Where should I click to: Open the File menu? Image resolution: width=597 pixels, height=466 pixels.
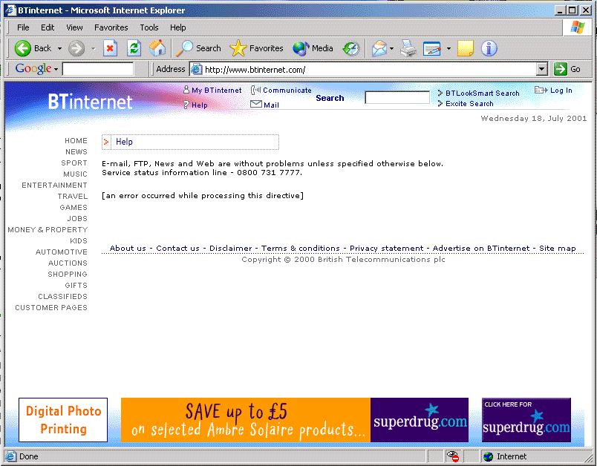coord(23,27)
